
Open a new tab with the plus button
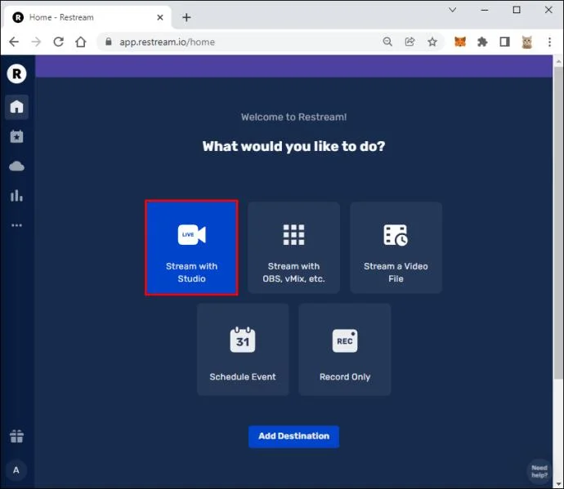pos(186,17)
